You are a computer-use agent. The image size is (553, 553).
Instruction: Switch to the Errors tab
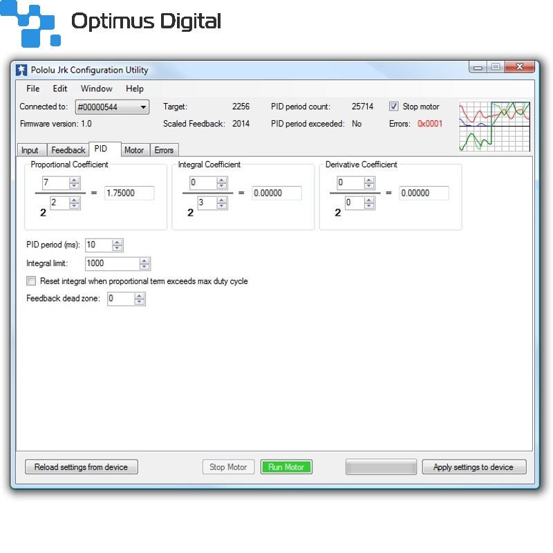(x=164, y=150)
